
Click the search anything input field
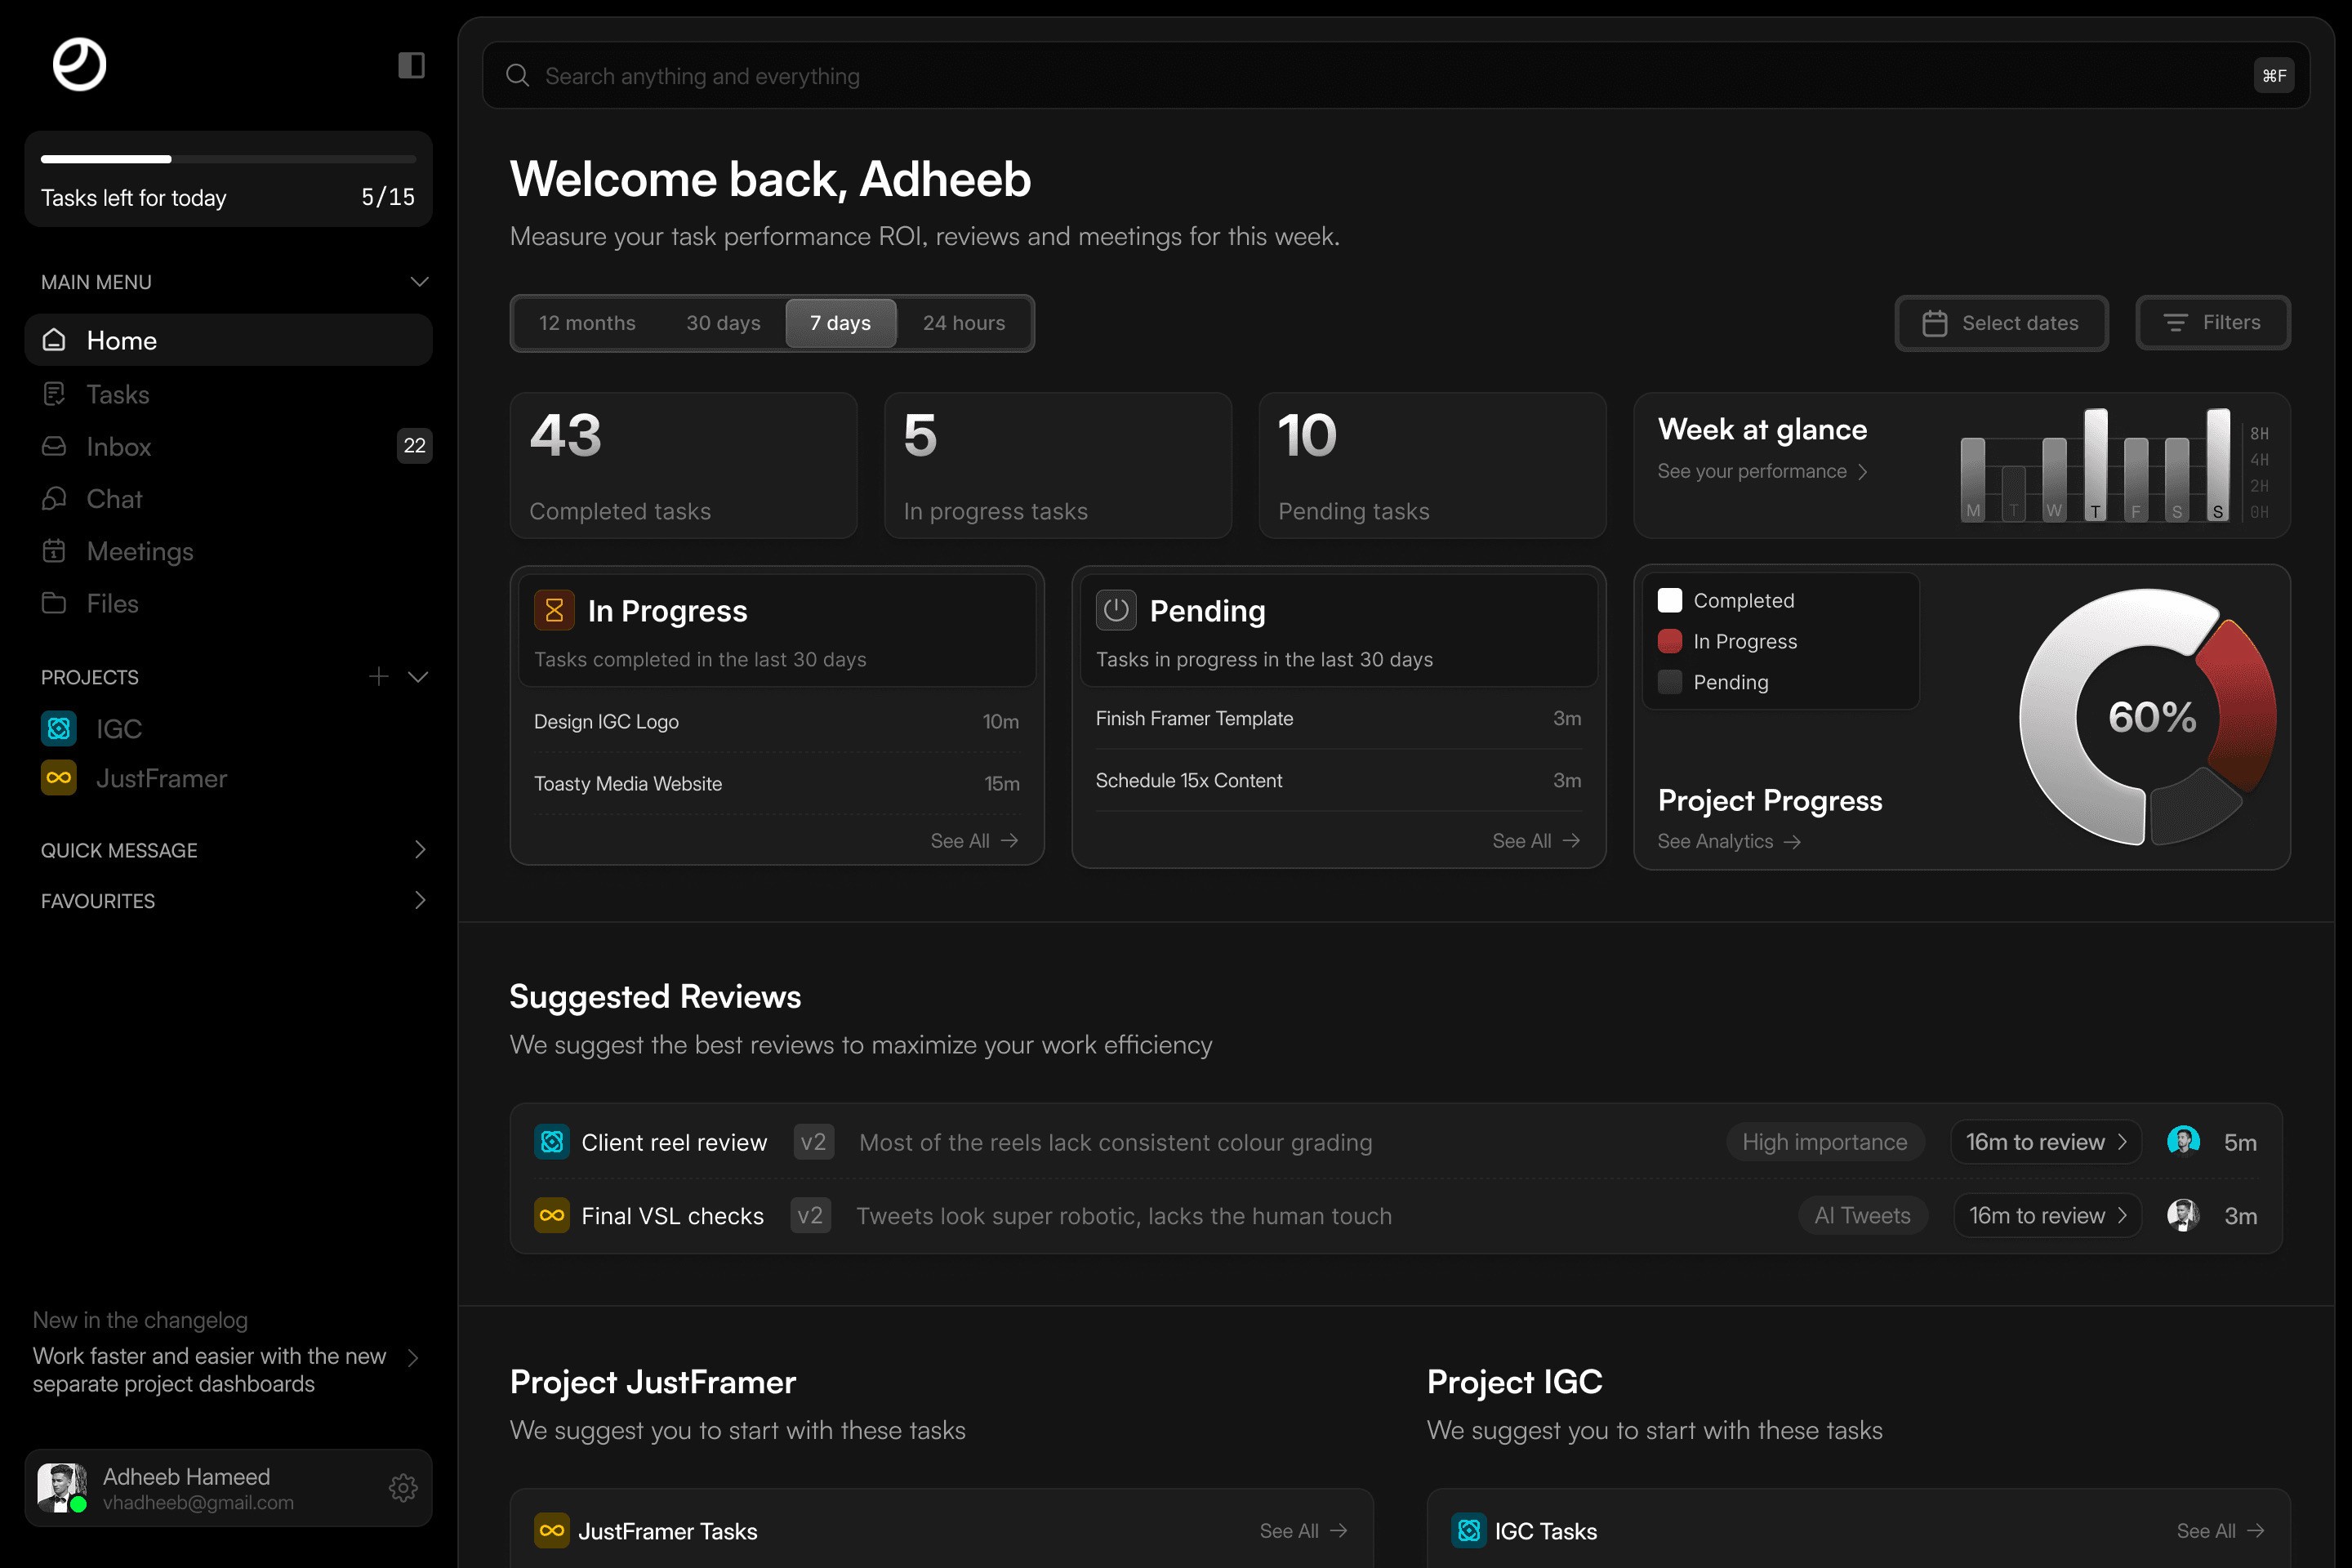(x=1300, y=76)
